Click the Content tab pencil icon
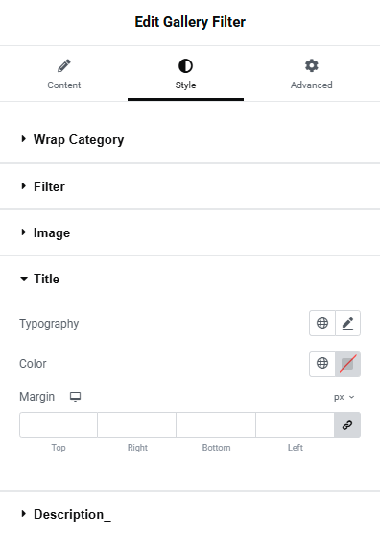Screen dimensions: 380x537 64,65
